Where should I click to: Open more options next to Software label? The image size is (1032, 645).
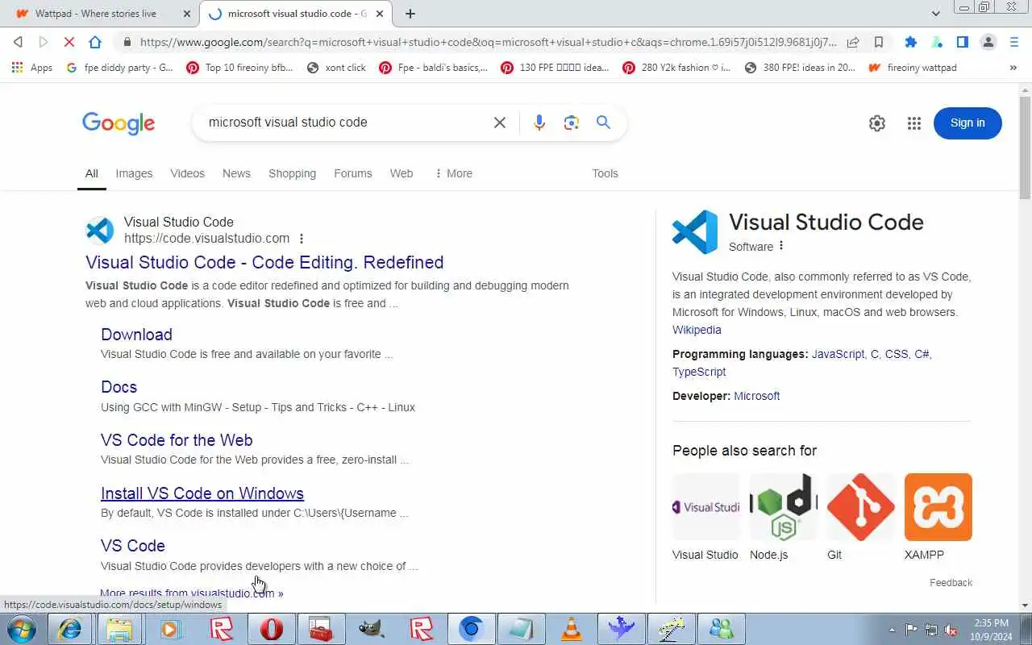click(x=781, y=246)
